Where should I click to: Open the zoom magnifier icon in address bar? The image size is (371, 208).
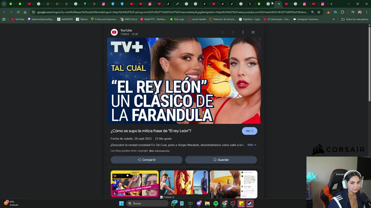(x=312, y=12)
